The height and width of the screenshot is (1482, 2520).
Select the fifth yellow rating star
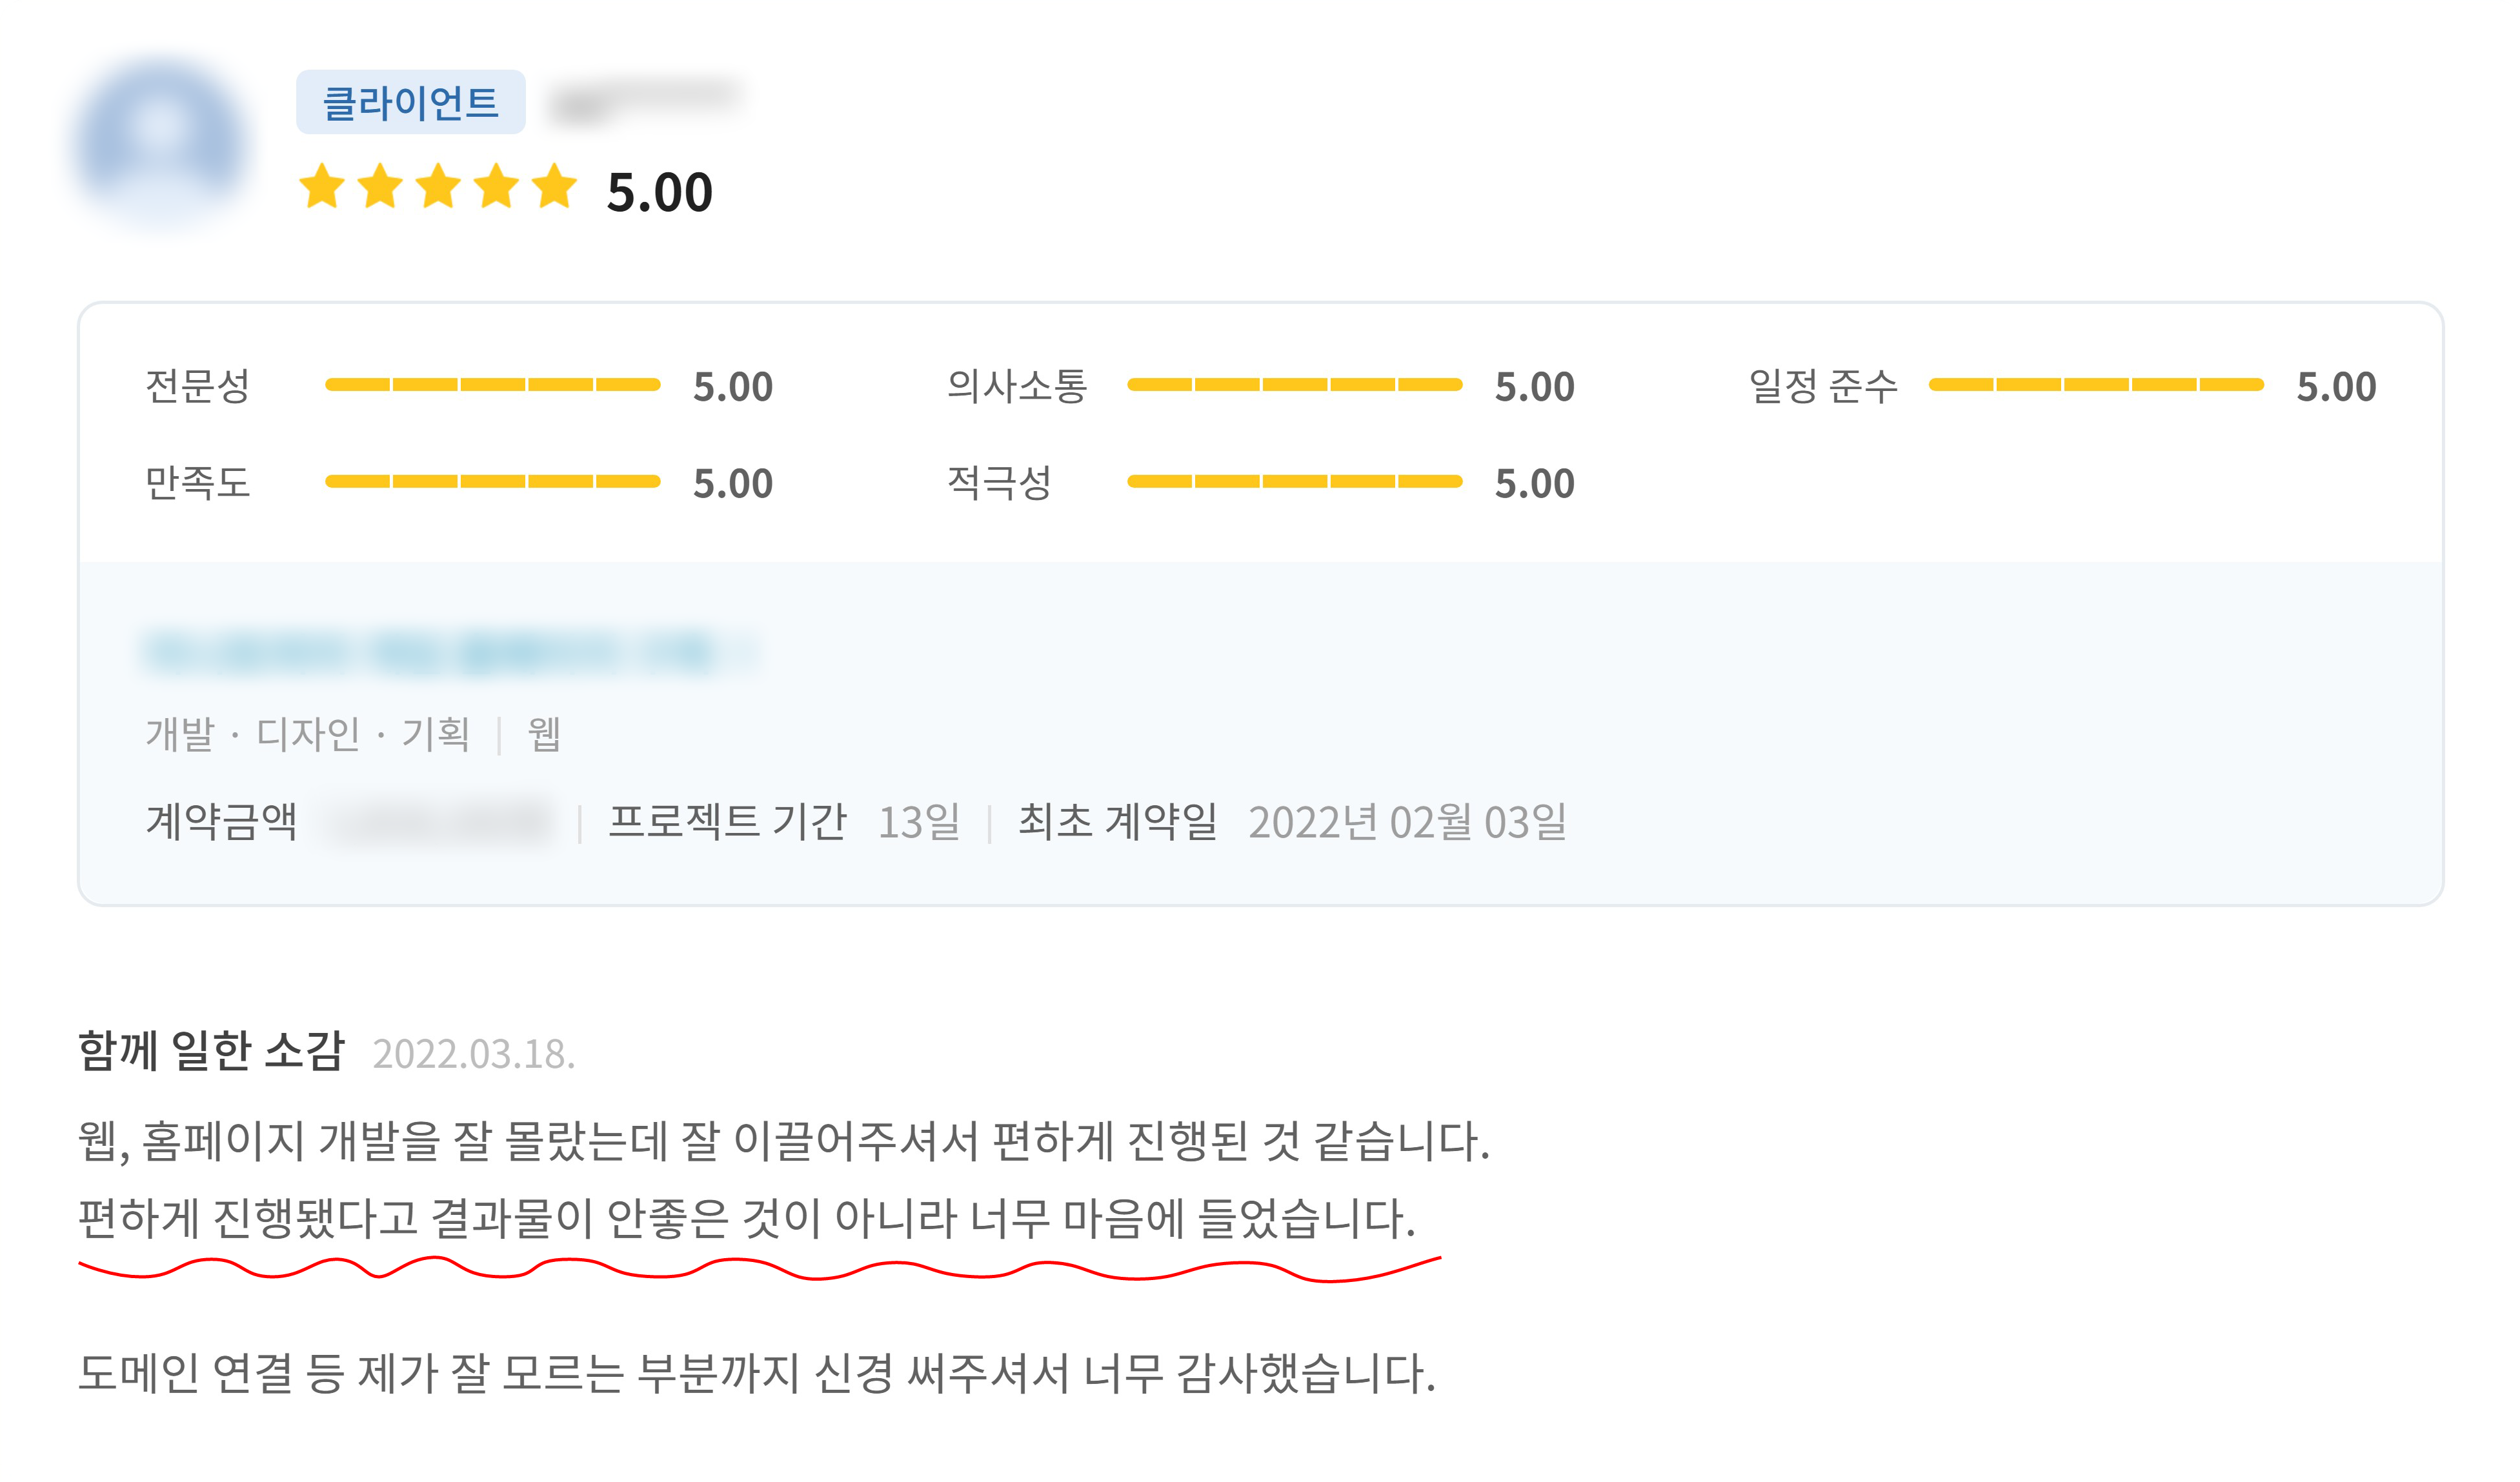pos(554,187)
